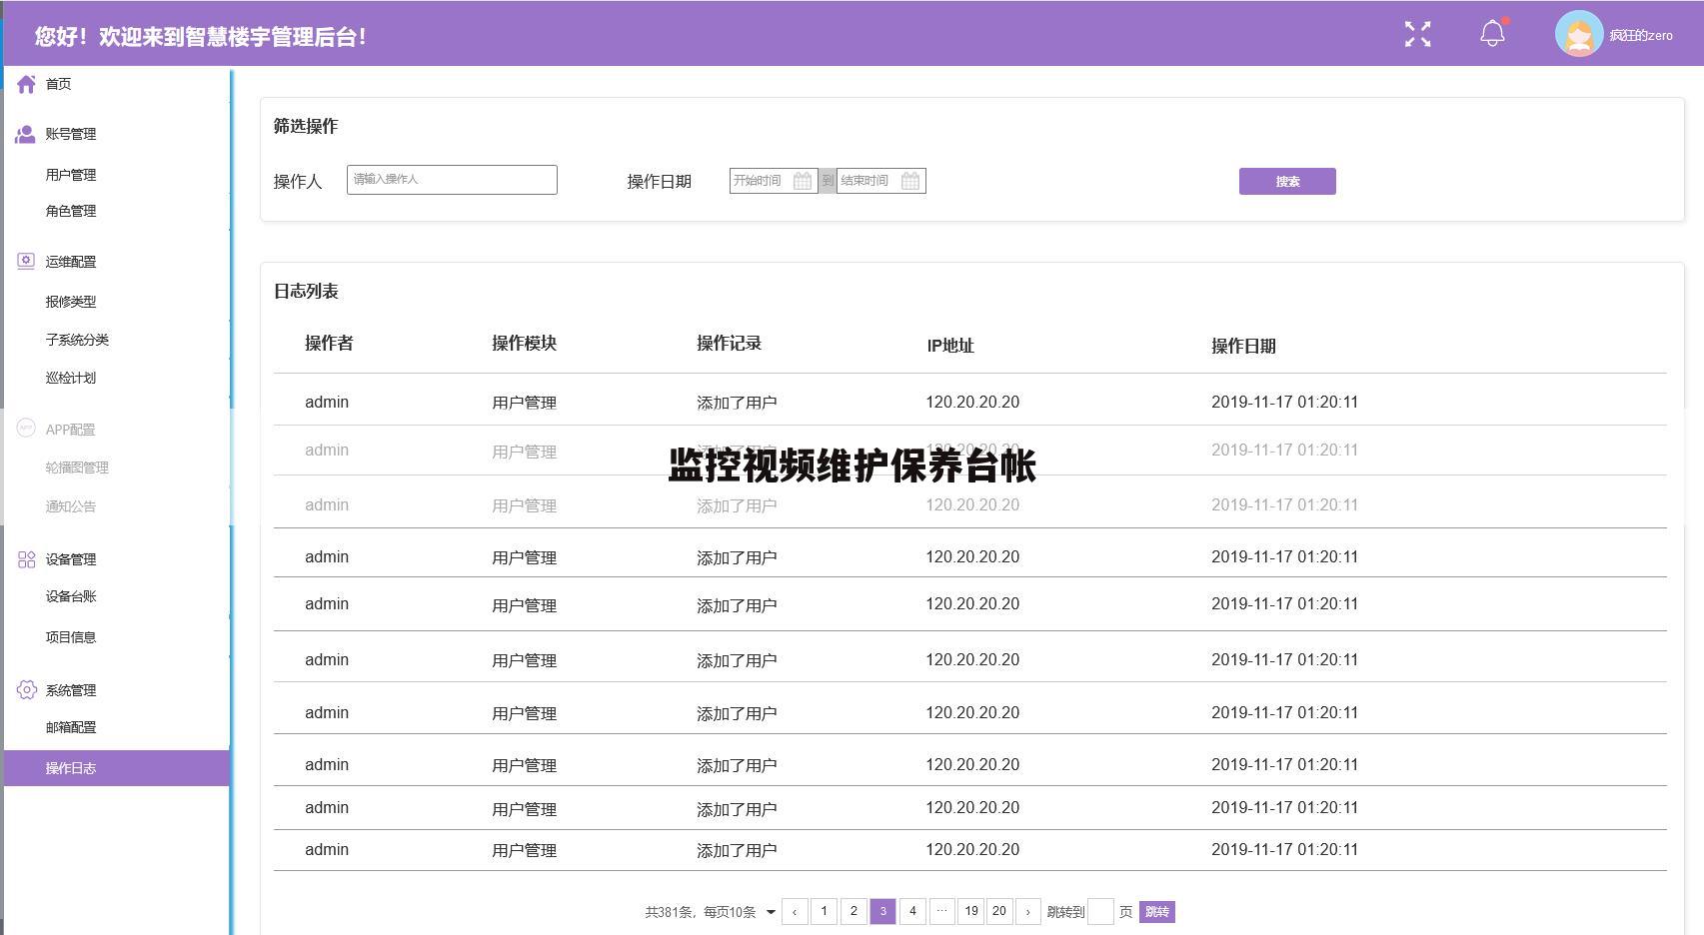Expand 账号管理 section label
Viewport: 1704px width, 935px height.
tap(71, 134)
